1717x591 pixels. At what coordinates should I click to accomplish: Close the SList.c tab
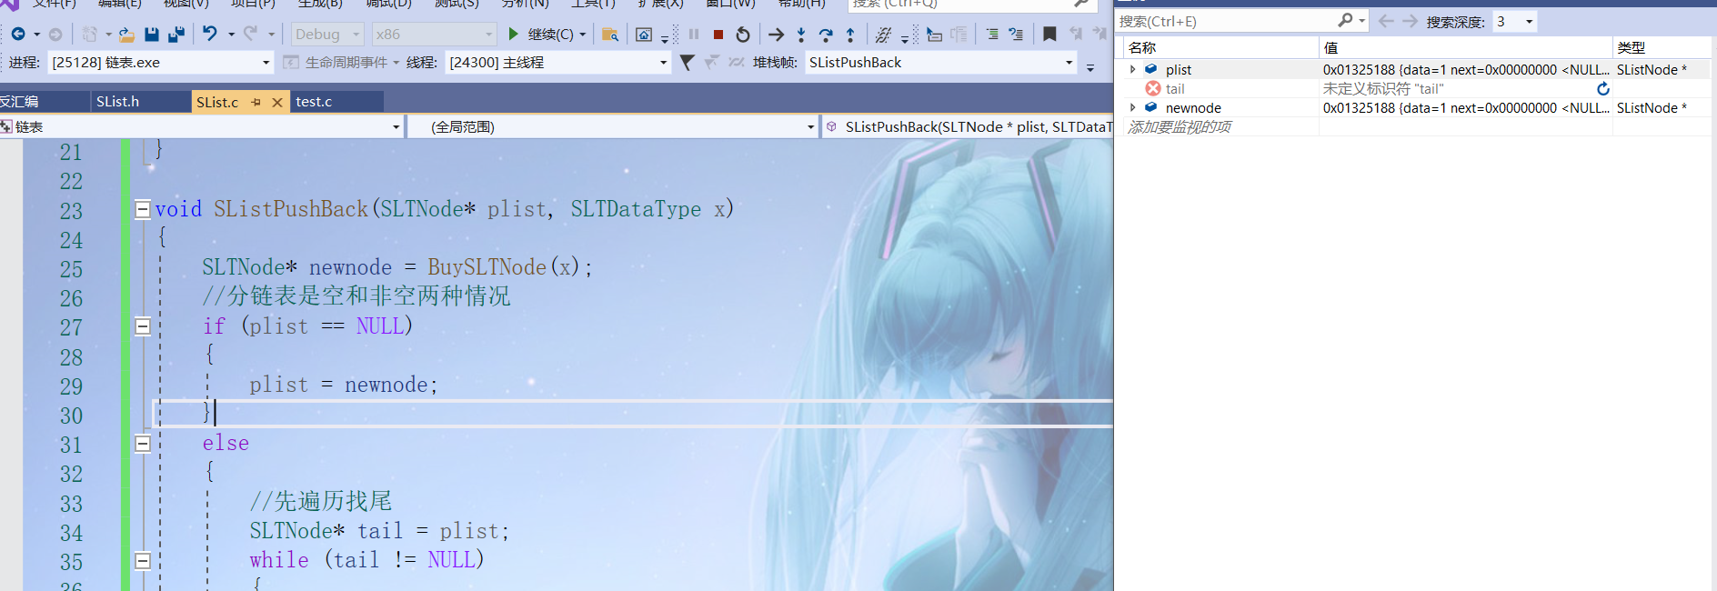click(x=277, y=102)
